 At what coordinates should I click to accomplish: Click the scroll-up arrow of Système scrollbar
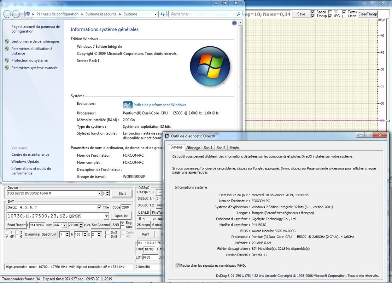240,23
